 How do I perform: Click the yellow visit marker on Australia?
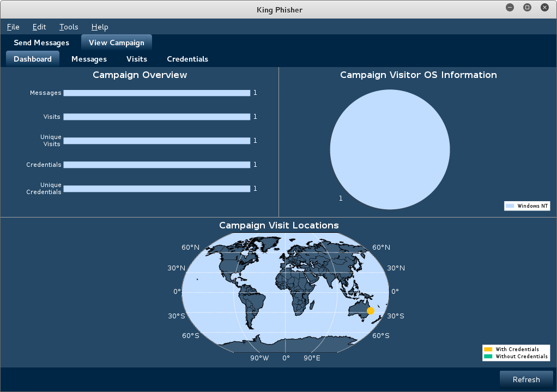(x=371, y=311)
